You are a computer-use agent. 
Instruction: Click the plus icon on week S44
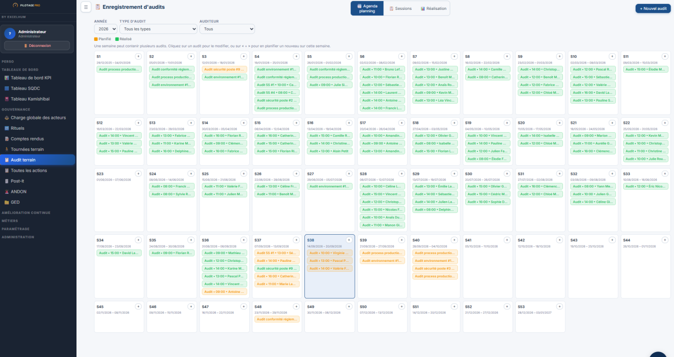point(665,240)
